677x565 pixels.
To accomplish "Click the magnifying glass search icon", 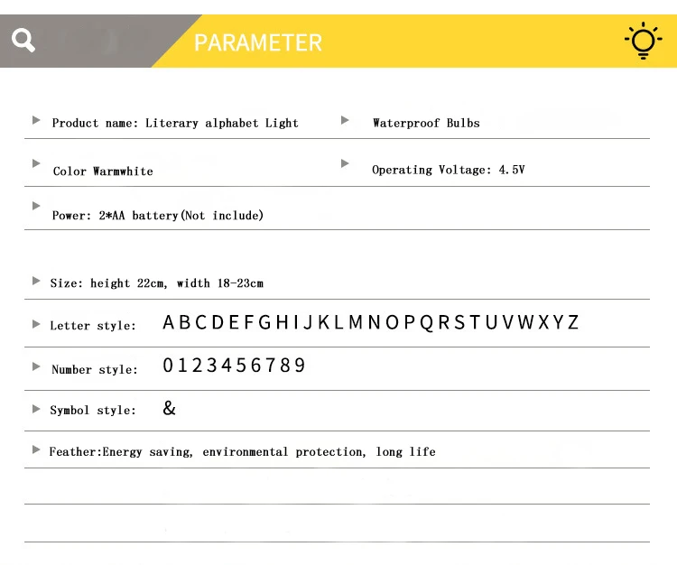I will [x=23, y=40].
